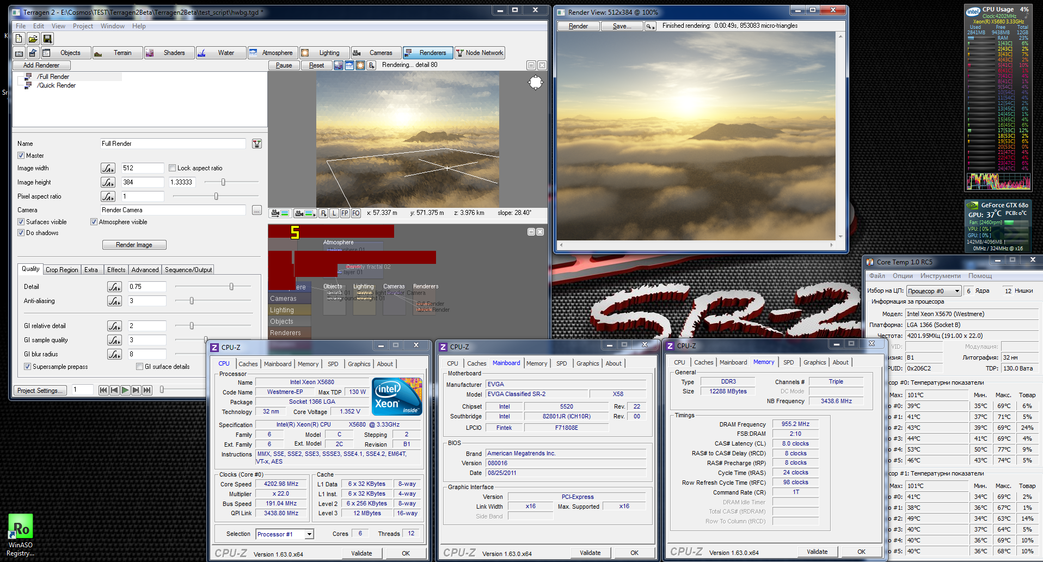Viewport: 1043px width, 562px height.
Task: Click the Anti-aliasing slider handle
Action: pyautogui.click(x=192, y=301)
